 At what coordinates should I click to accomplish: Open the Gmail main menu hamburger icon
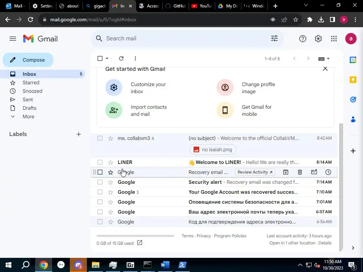13,39
